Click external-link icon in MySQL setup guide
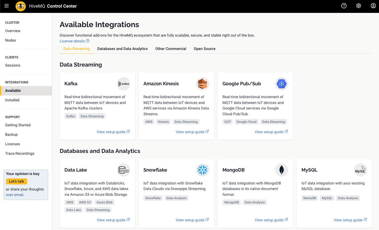Viewport: 379px width, 230px height. pos(365,219)
